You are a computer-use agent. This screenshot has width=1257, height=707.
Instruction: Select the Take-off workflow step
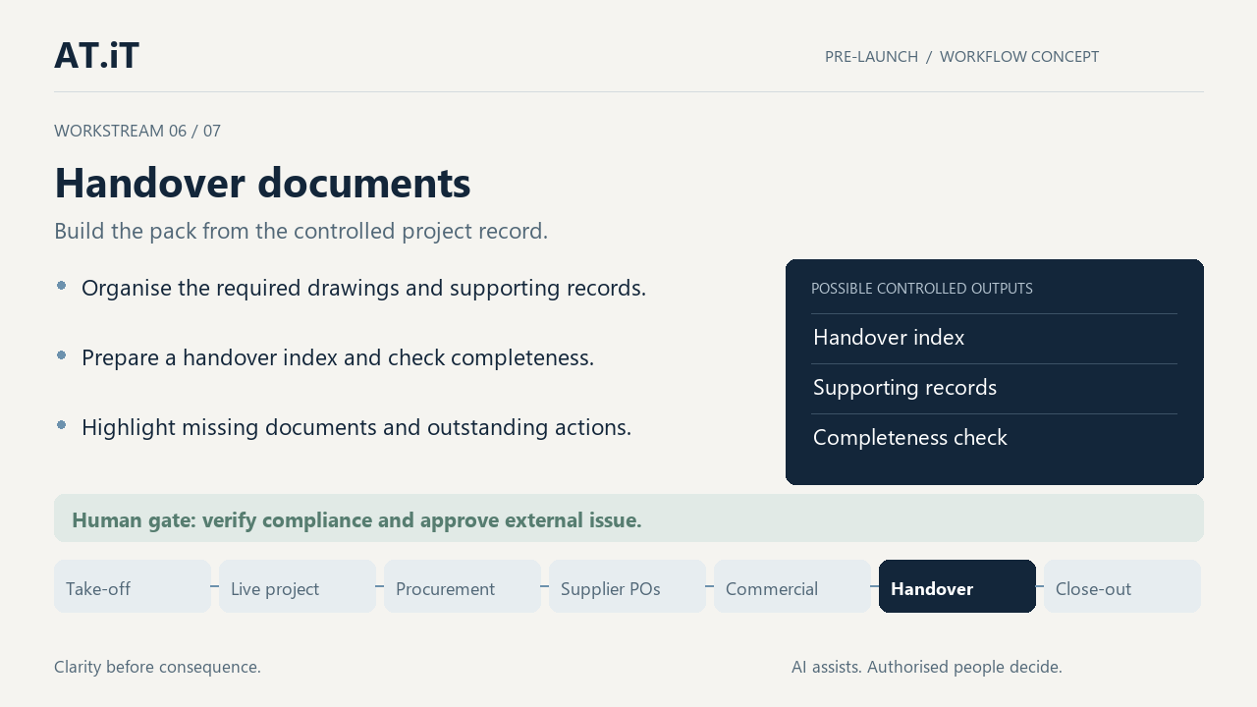(133, 586)
